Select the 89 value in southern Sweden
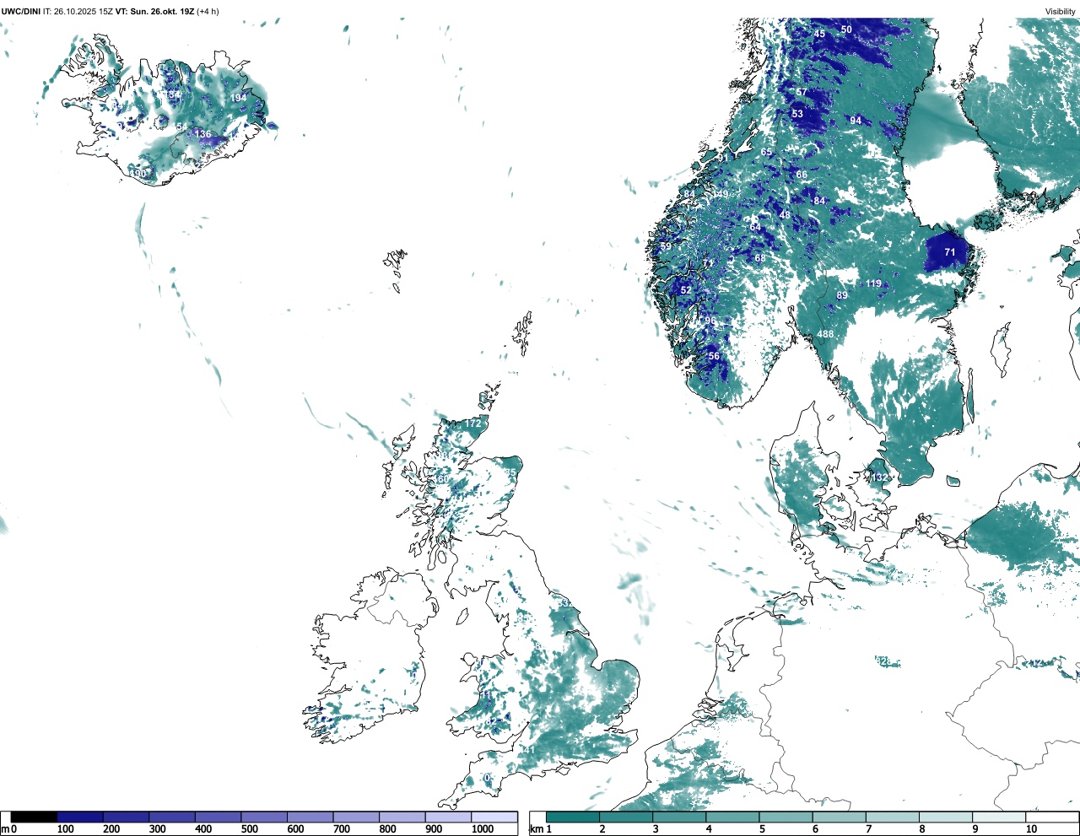The image size is (1080, 836). [842, 295]
